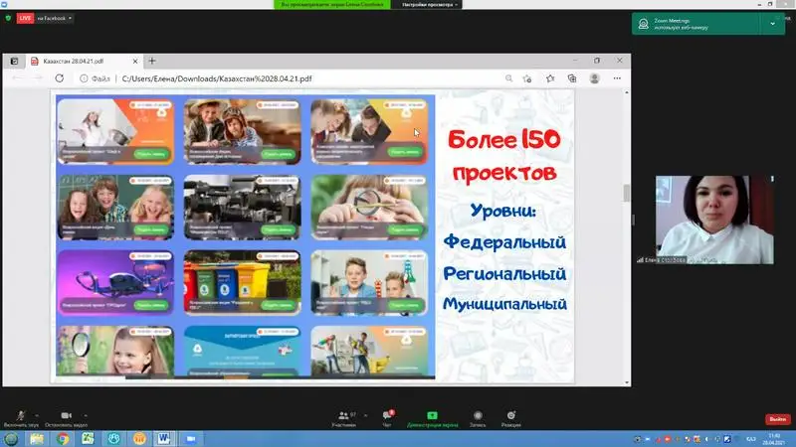Open the Чат chat panel

(388, 416)
